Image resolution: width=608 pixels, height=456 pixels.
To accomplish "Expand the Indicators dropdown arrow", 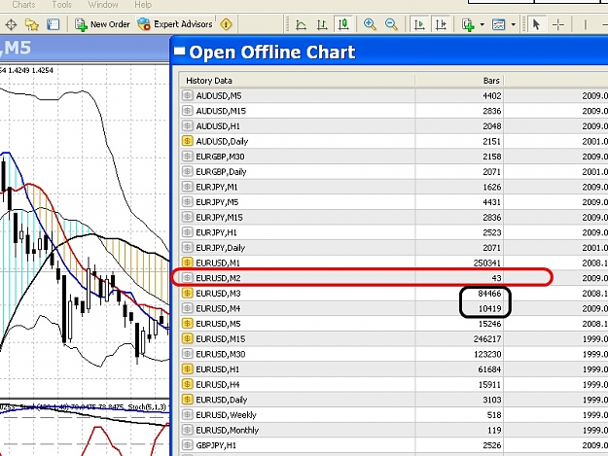I will (482, 24).
